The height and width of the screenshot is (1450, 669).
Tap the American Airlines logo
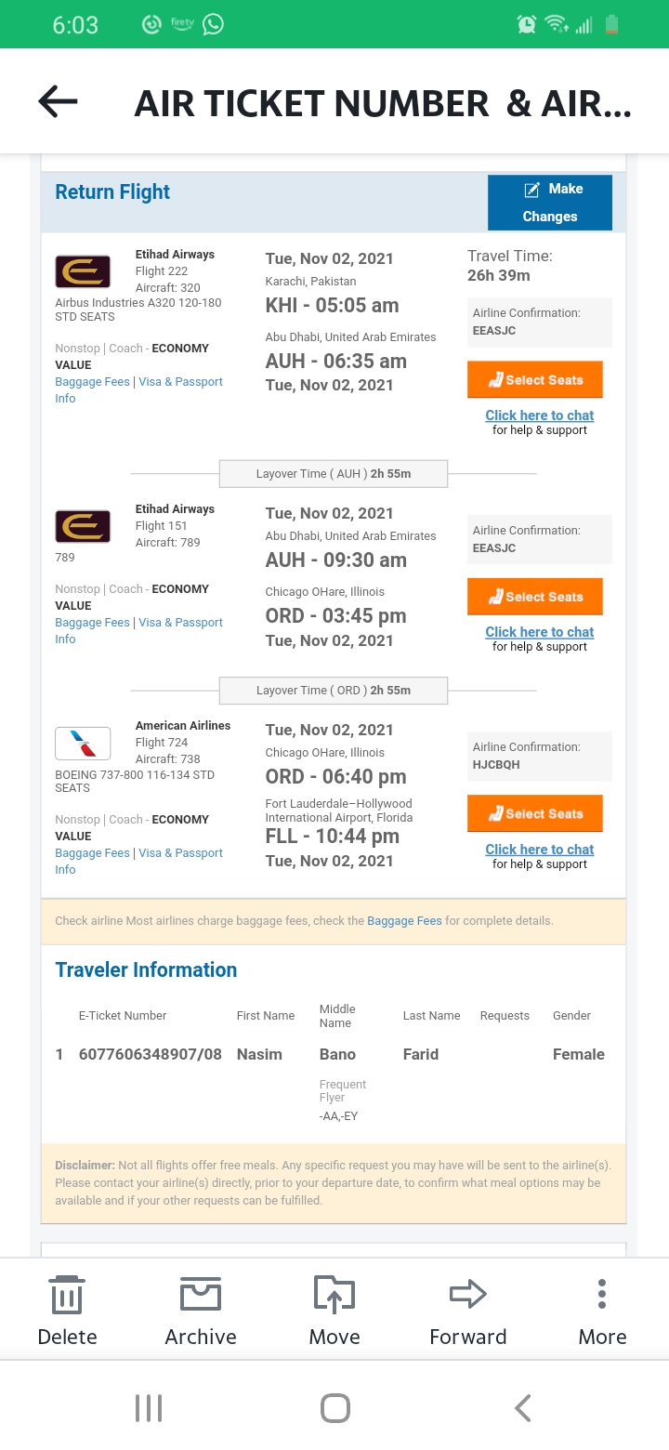[x=83, y=743]
